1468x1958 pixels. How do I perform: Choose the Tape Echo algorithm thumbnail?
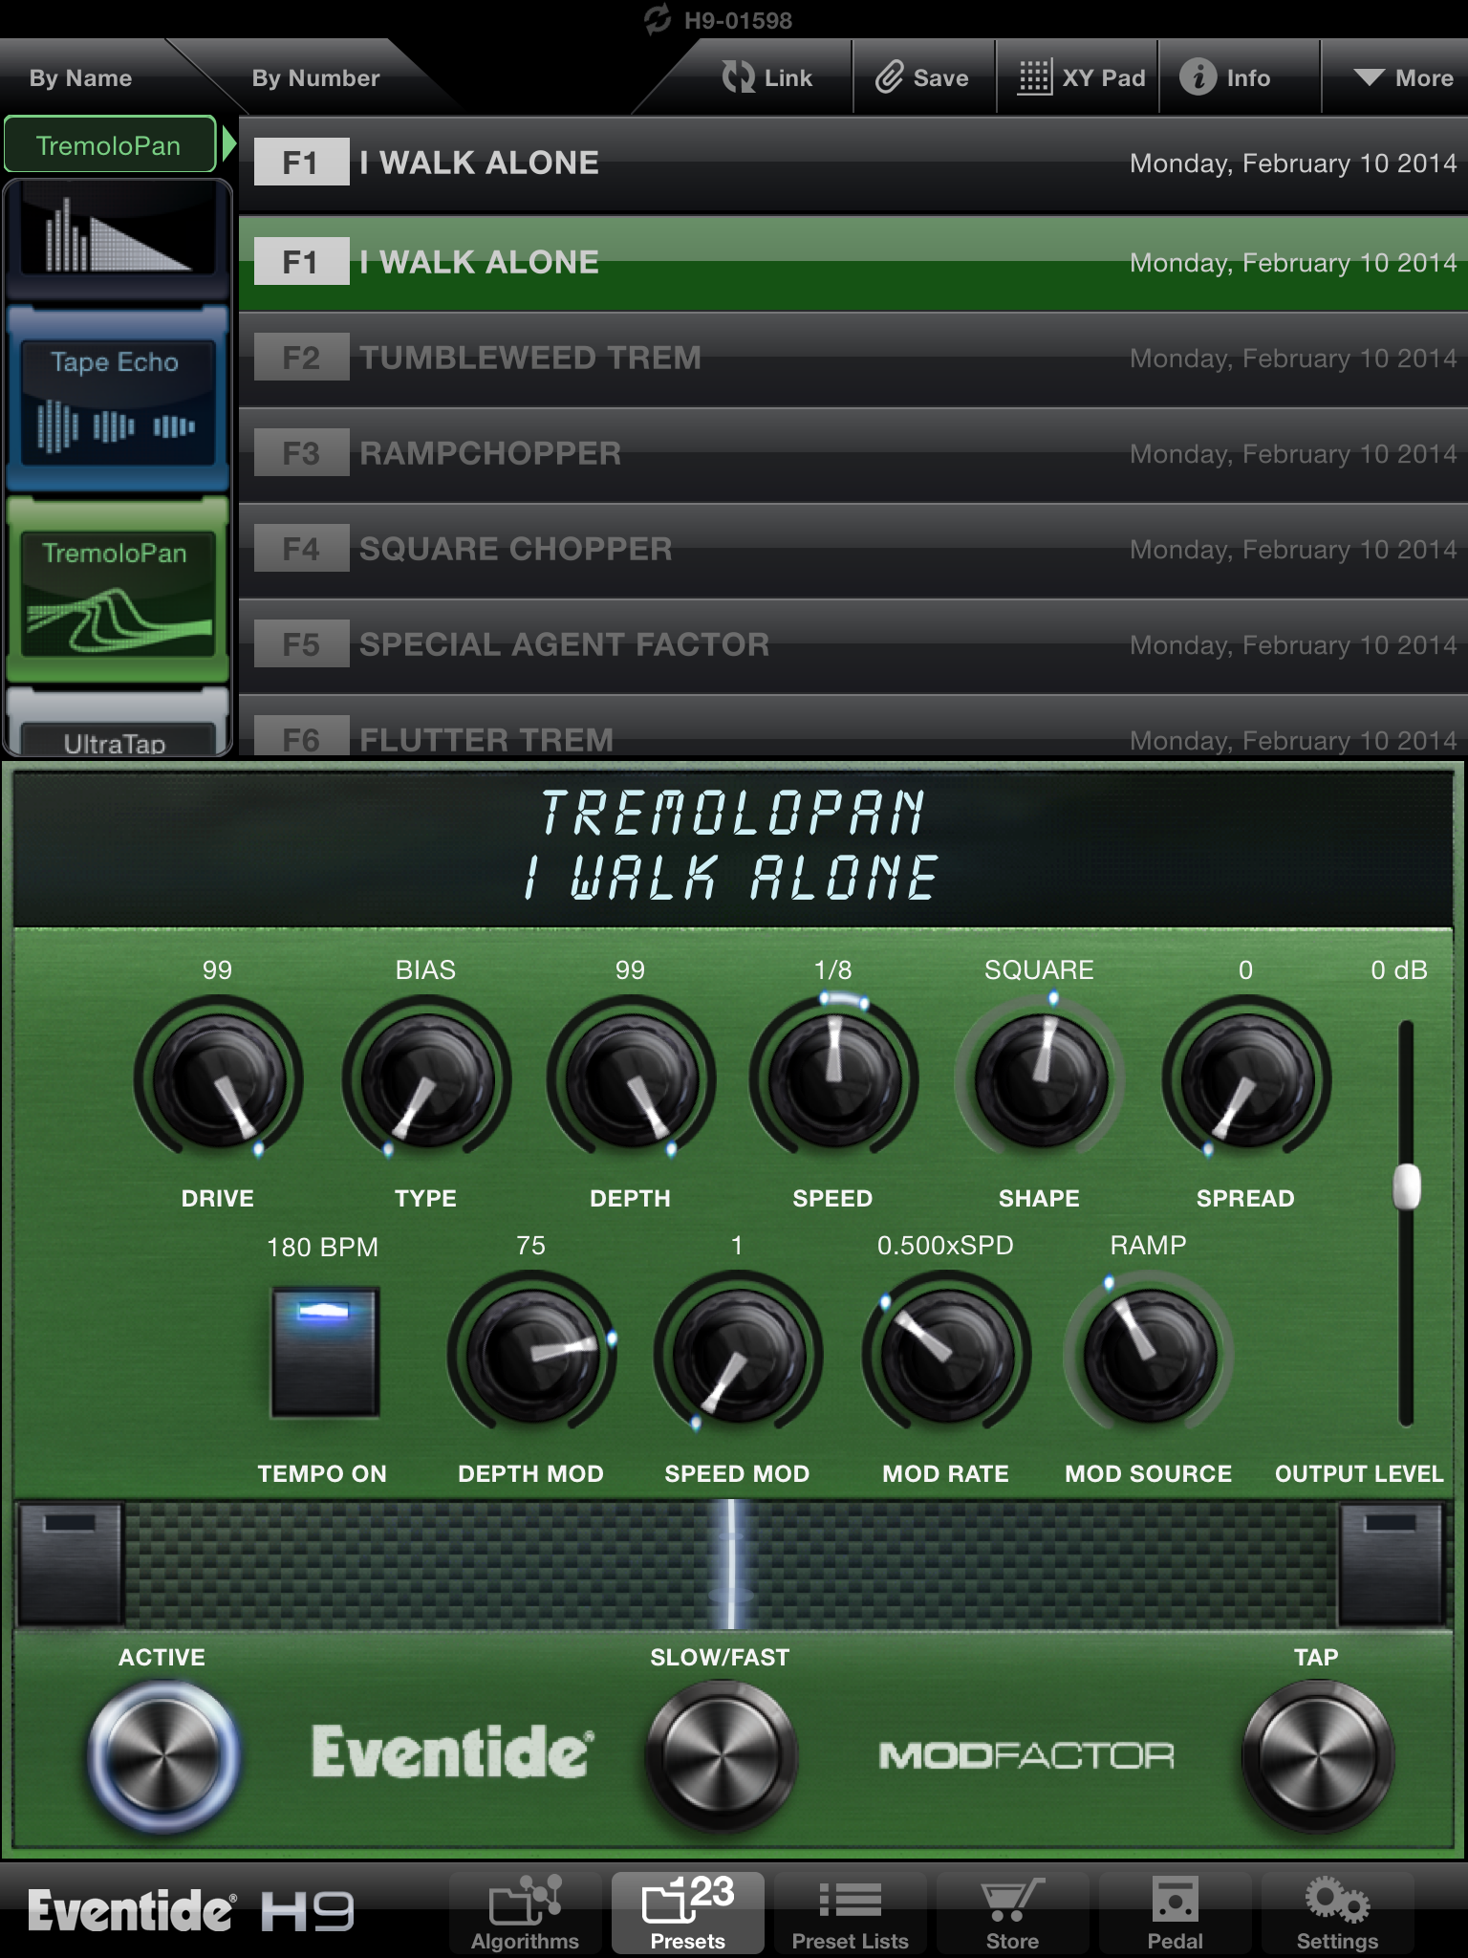(x=117, y=400)
